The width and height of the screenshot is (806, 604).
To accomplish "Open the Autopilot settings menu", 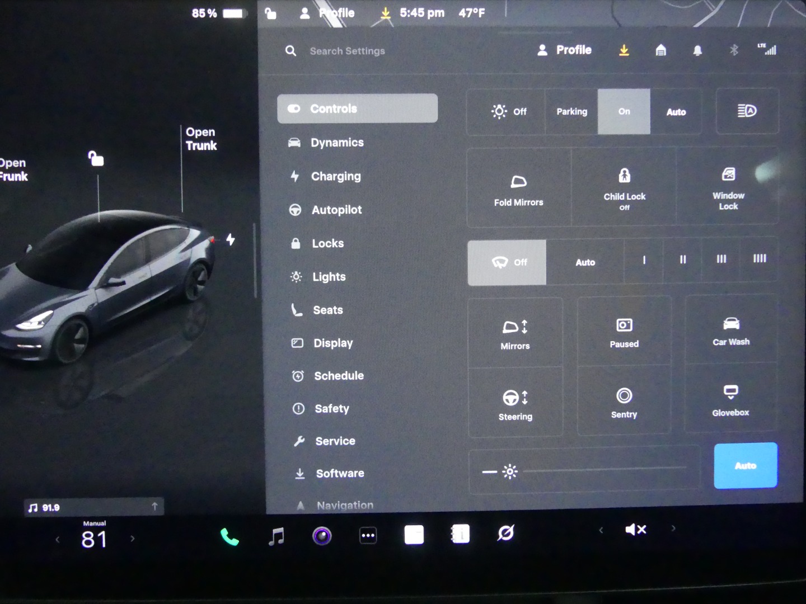I will pos(336,210).
